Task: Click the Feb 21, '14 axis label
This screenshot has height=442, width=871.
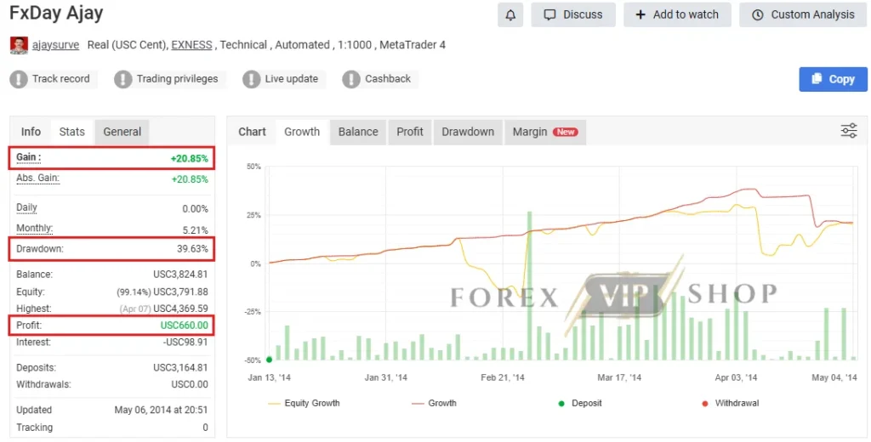Action: click(503, 377)
